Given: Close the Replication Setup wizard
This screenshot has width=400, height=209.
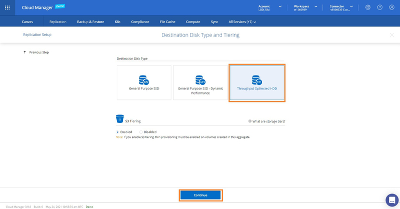Looking at the screenshot, I should (391, 35).
